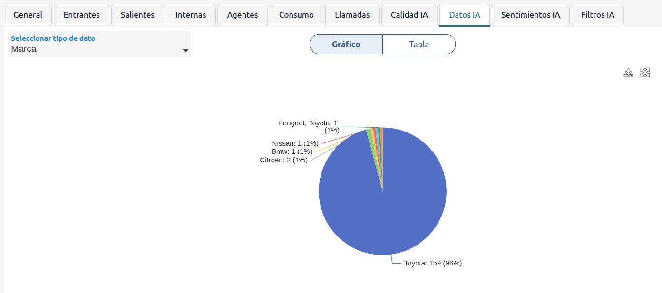Open the Sentimientos IA tab
Screen dimensions: 662x293
(x=531, y=15)
